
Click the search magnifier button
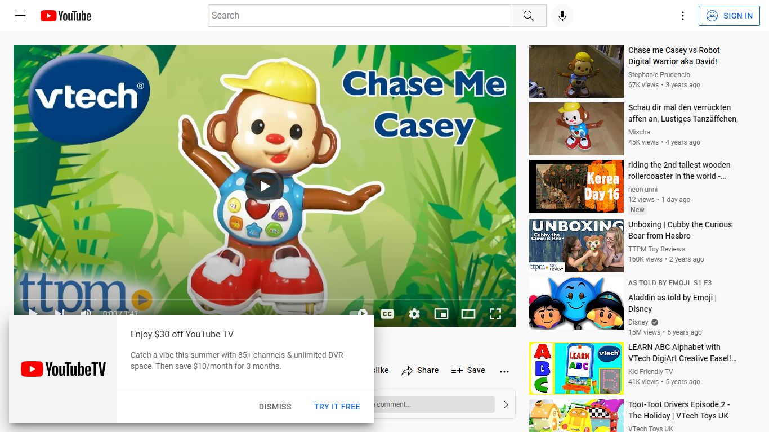point(528,16)
